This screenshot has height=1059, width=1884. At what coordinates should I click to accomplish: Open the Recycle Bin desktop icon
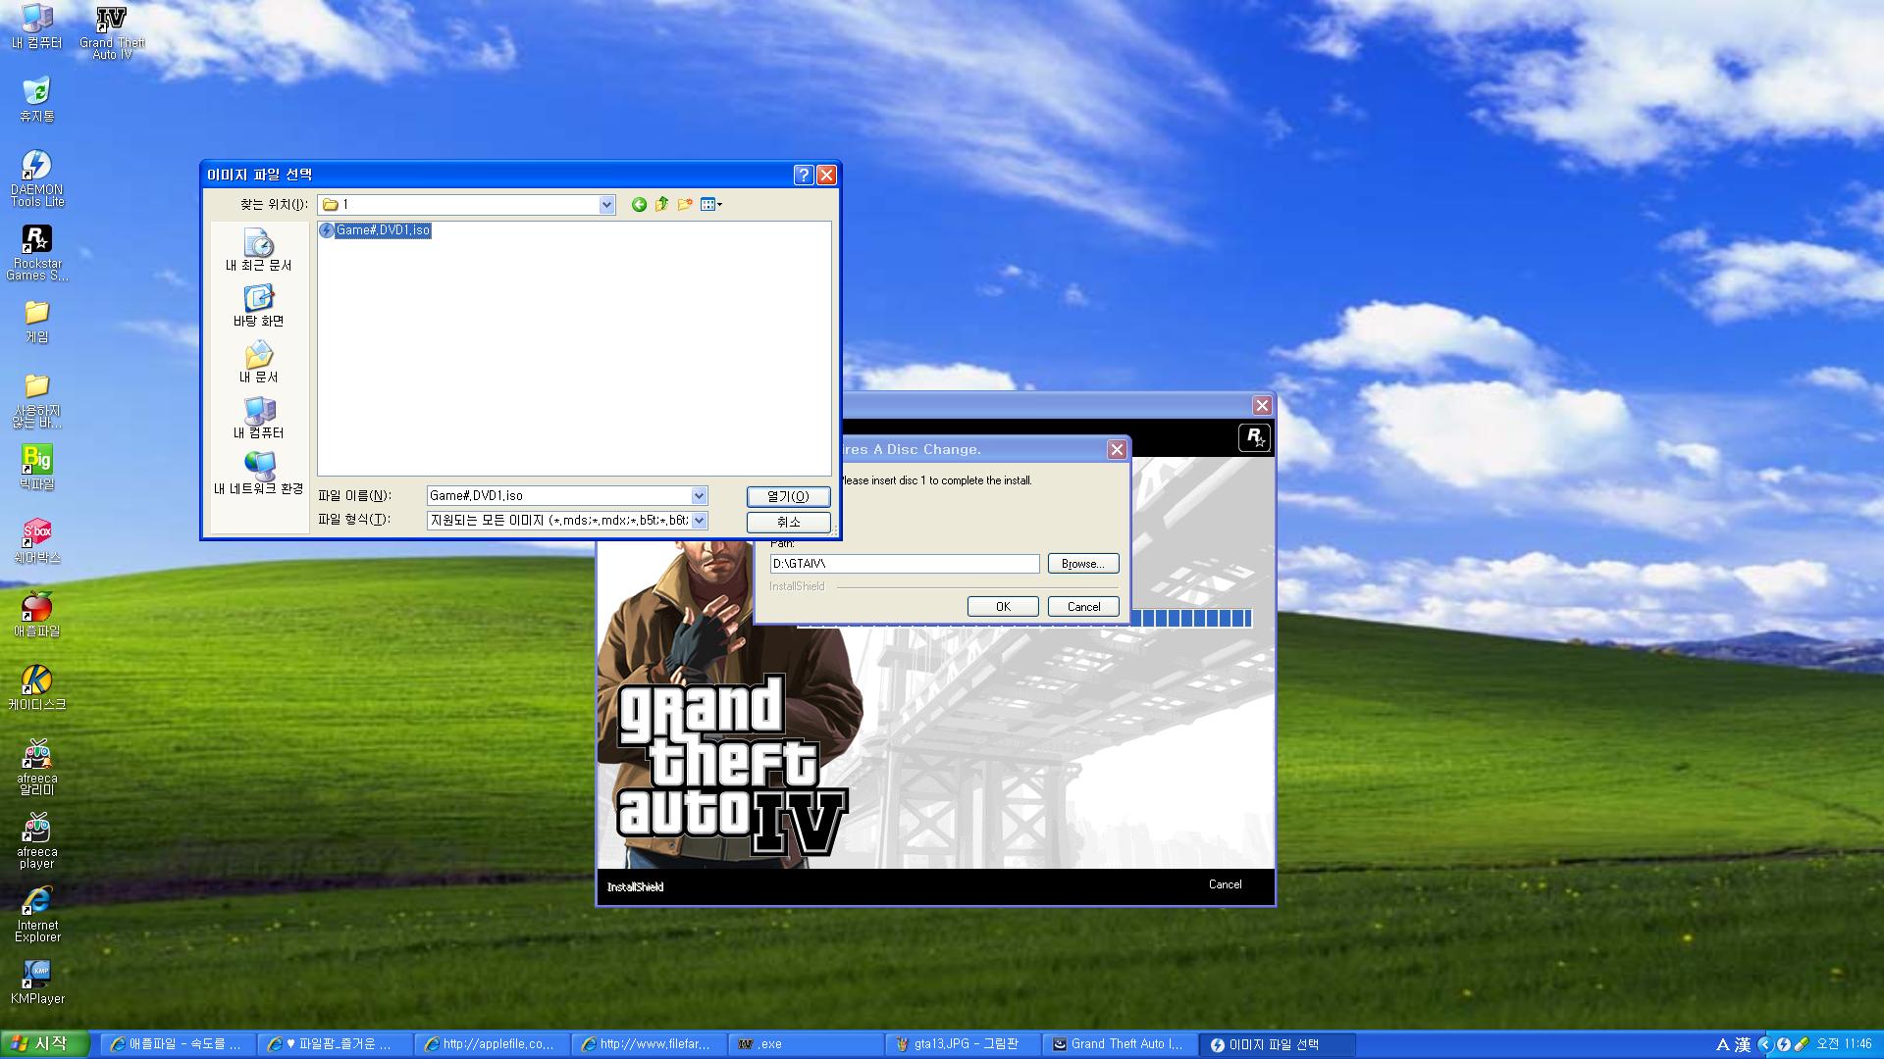[x=36, y=100]
